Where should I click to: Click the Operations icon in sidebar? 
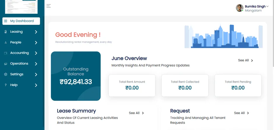tap(6, 64)
